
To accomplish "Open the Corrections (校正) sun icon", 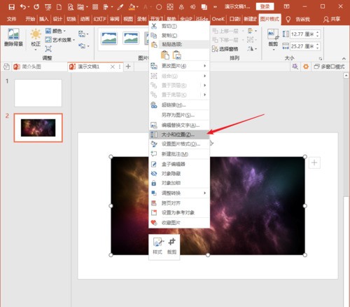I will (x=36, y=34).
